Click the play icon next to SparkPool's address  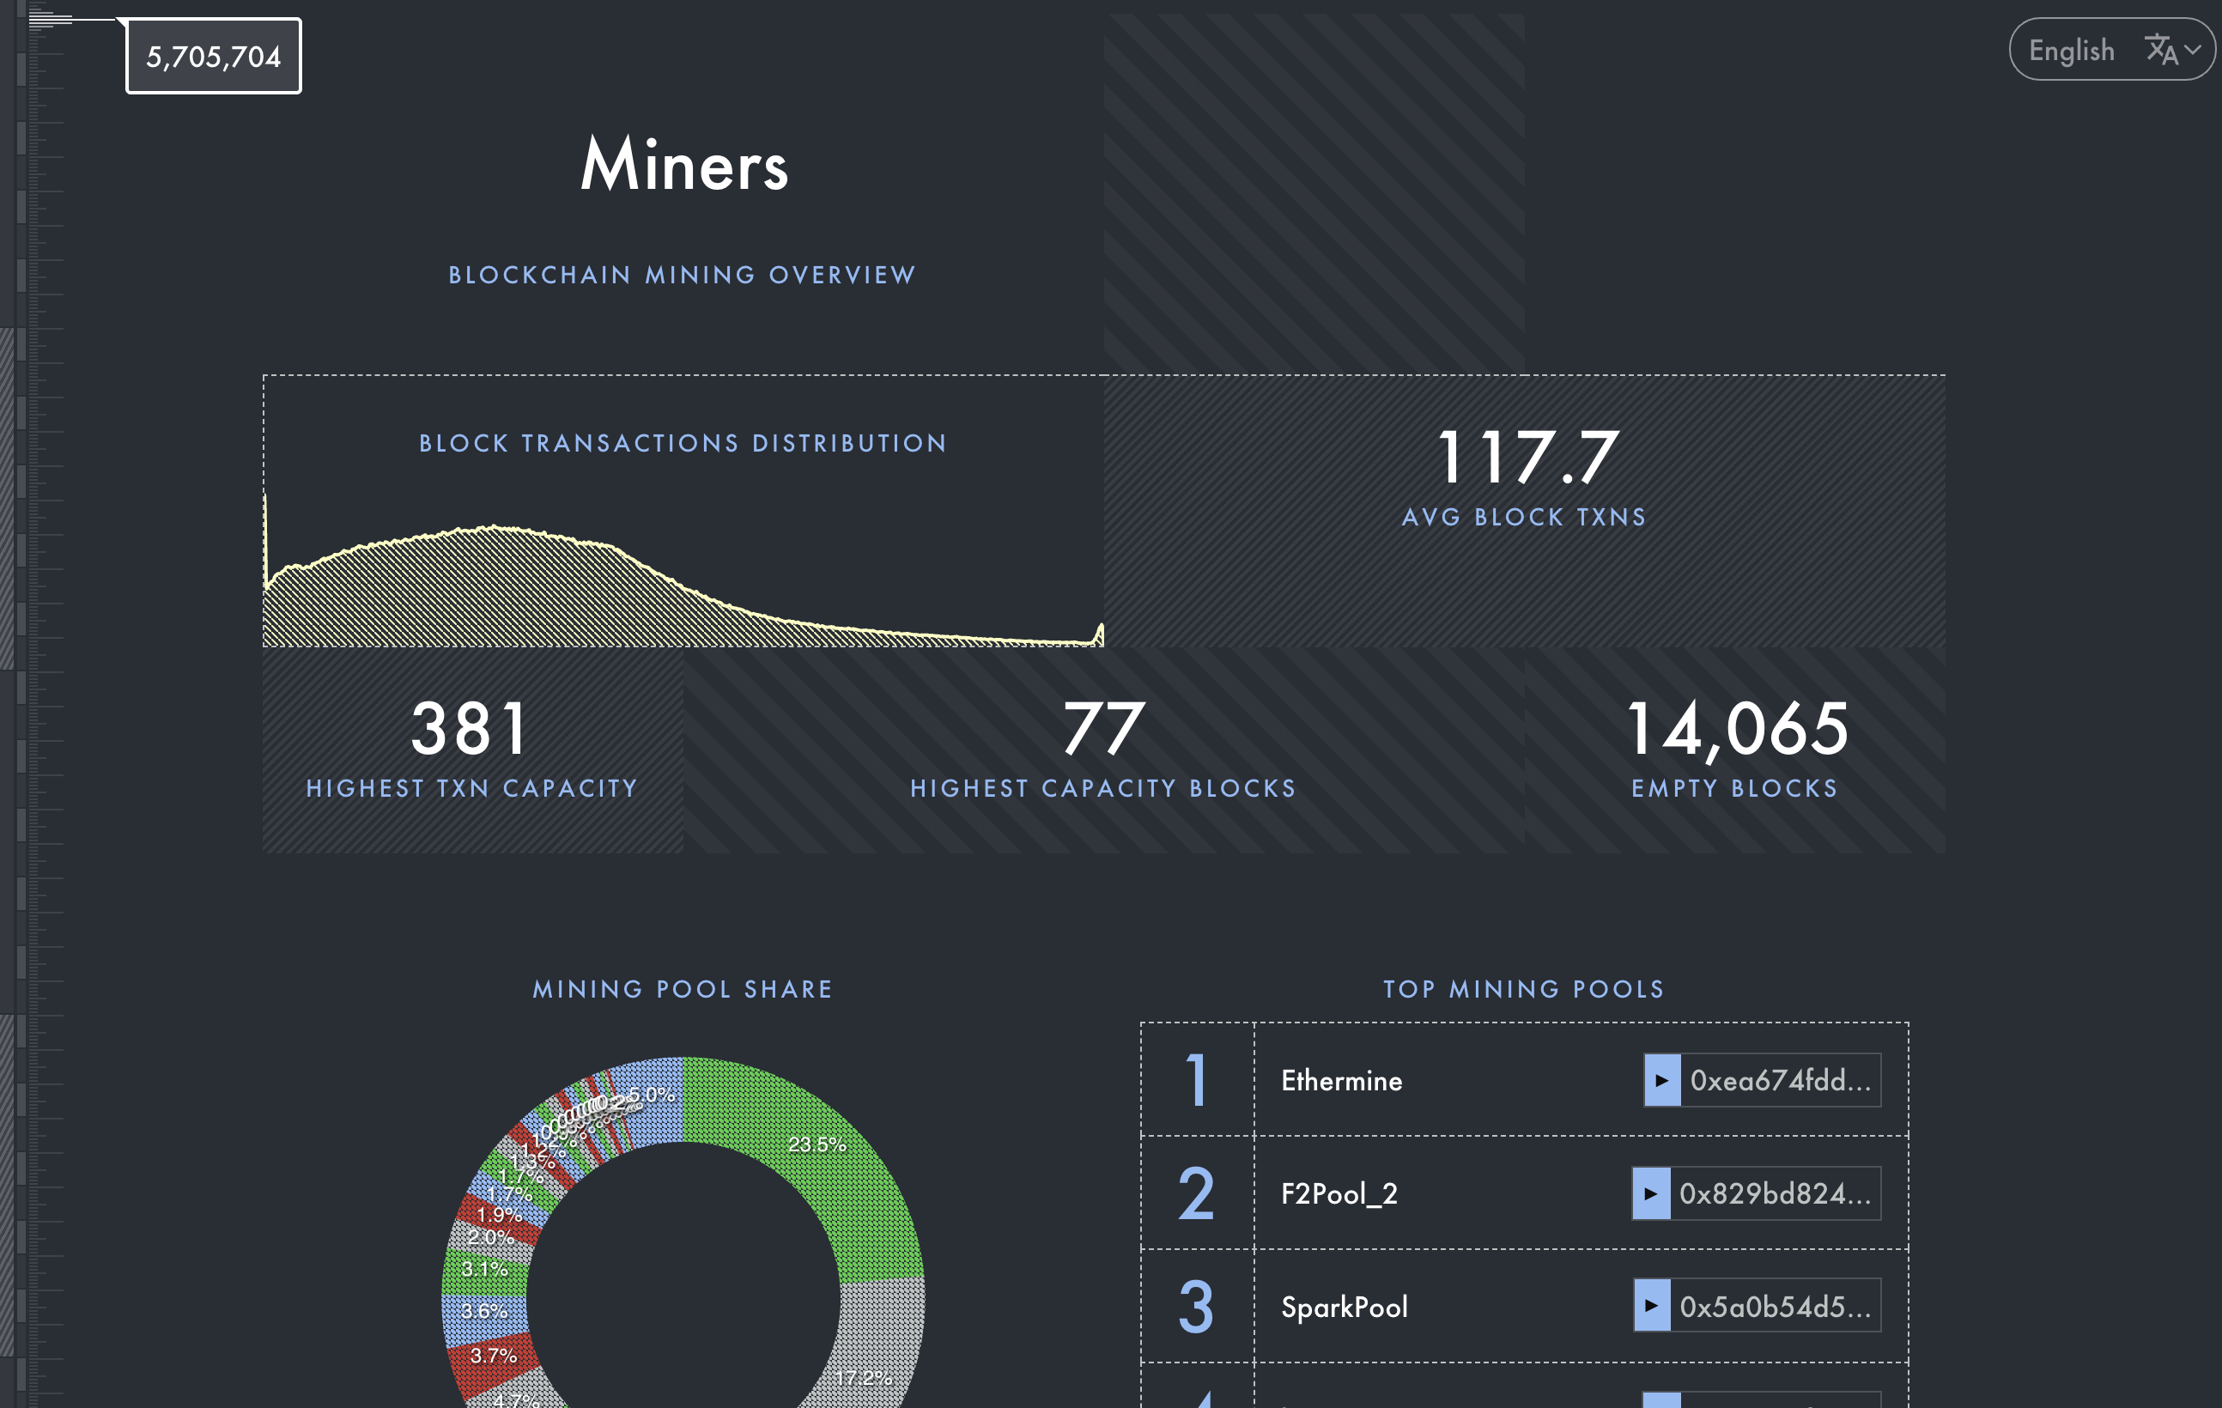click(1653, 1306)
